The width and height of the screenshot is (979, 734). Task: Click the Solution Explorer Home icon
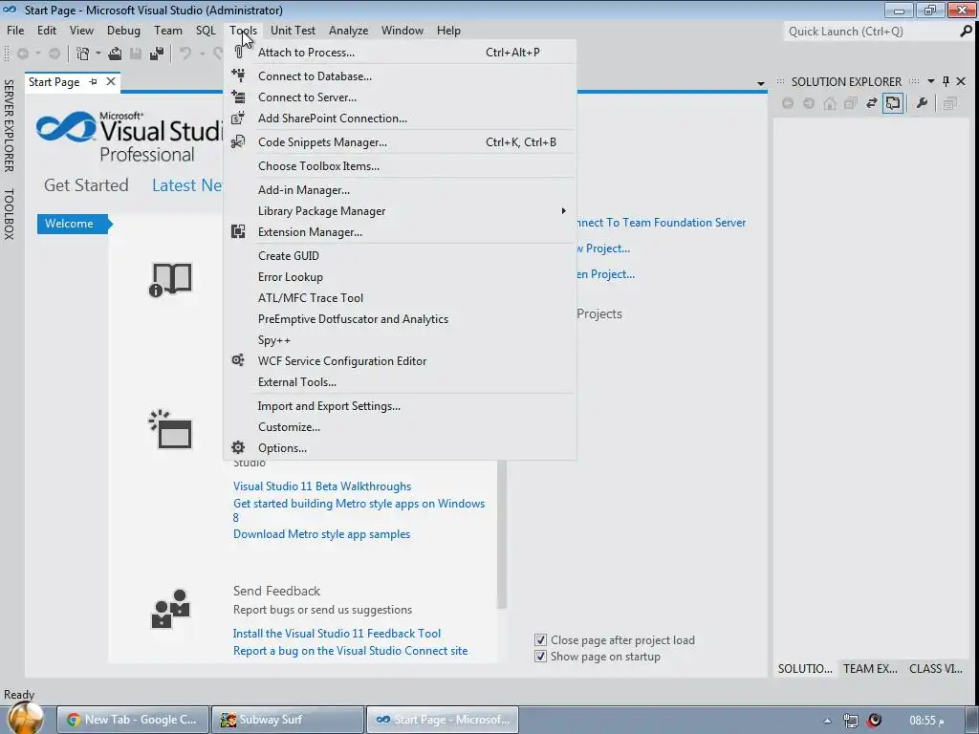(x=830, y=103)
